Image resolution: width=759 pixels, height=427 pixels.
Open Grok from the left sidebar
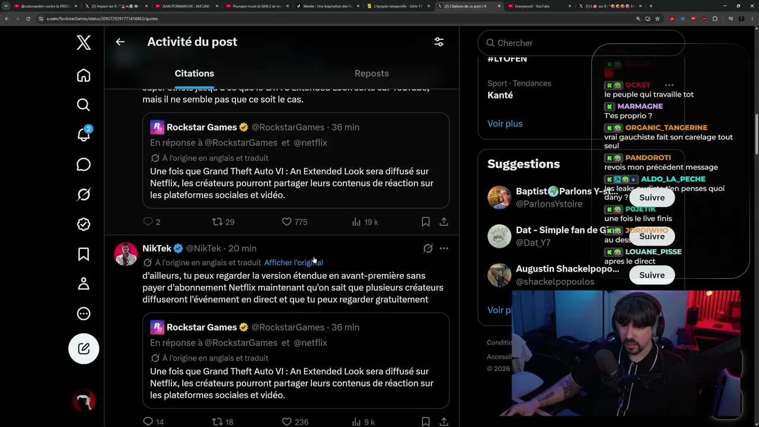point(84,195)
